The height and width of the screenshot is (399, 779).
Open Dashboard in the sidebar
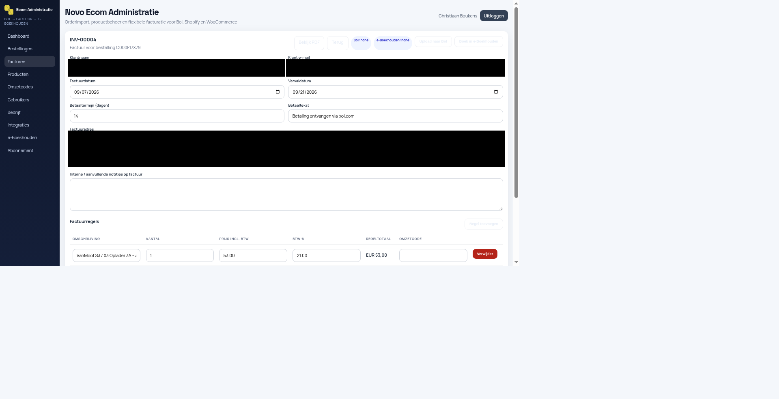click(x=30, y=36)
